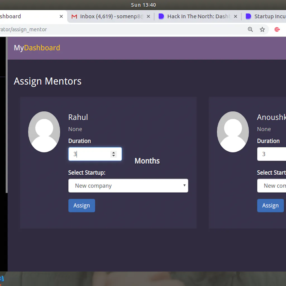
Task: Click the zoom magnifier icon in address bar
Action: (250, 29)
